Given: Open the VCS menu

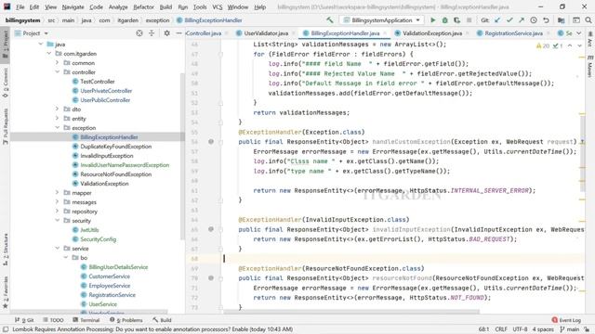Looking at the screenshot, I should 217,6.
